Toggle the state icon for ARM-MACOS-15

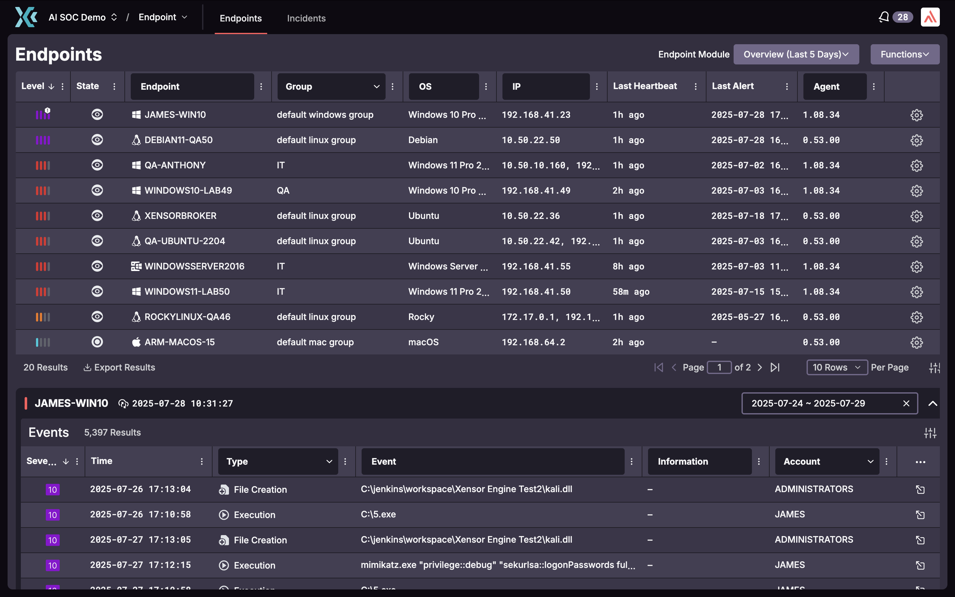[x=97, y=342]
